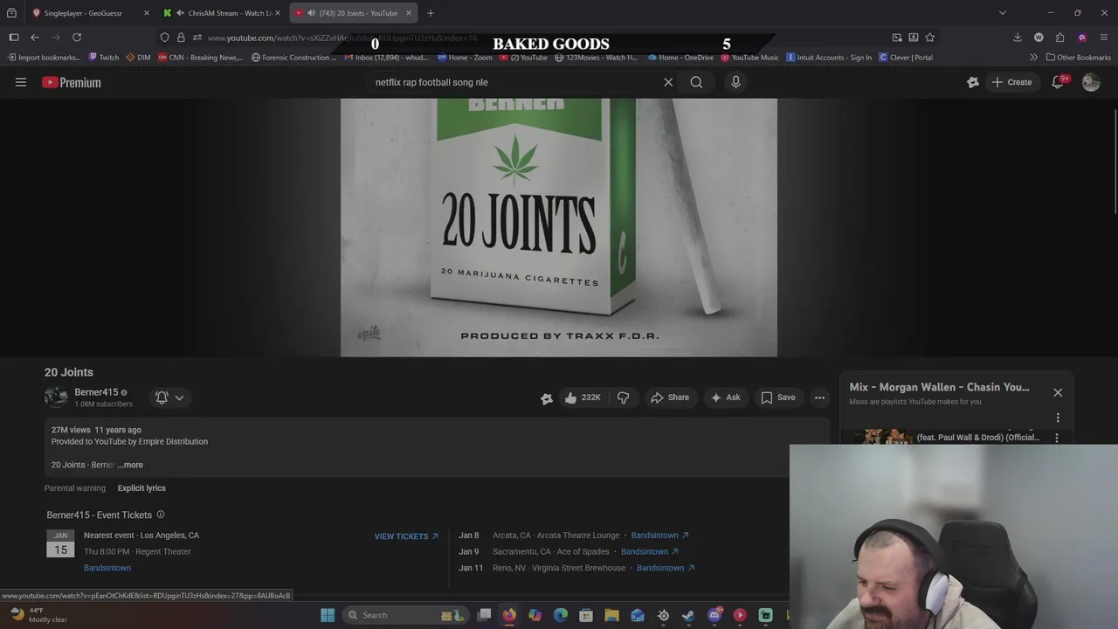
Task: Open YouTube notifications bell
Action: (x=1059, y=82)
